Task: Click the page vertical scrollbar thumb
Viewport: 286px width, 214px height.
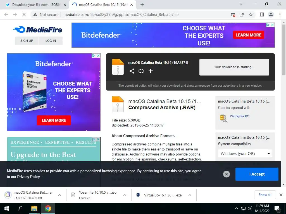Action: pyautogui.click(x=283, y=50)
